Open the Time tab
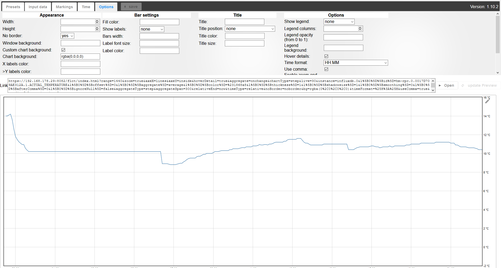 pos(86,7)
